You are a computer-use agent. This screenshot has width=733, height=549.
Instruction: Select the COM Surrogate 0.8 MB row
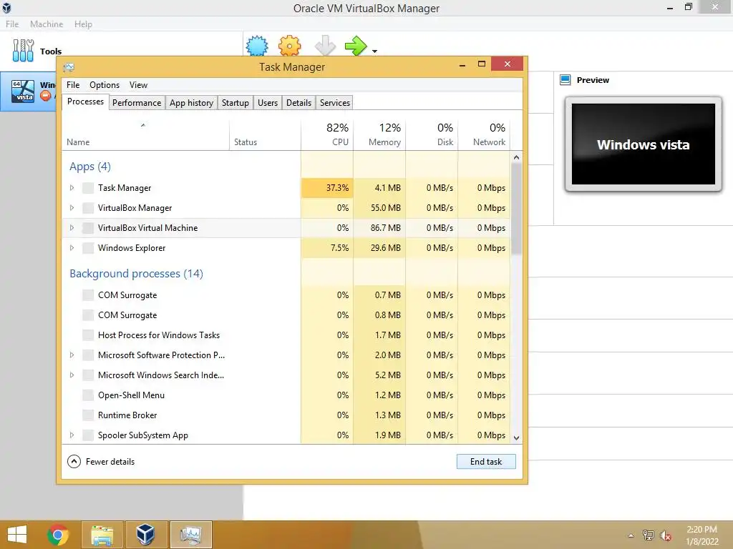[x=286, y=315]
